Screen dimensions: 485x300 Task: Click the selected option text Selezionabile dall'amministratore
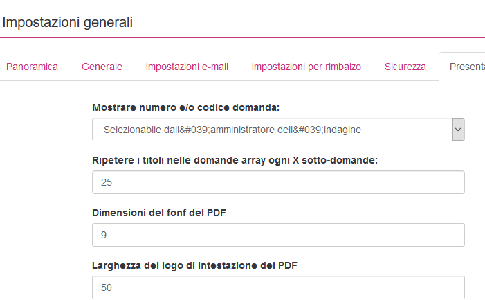point(232,130)
